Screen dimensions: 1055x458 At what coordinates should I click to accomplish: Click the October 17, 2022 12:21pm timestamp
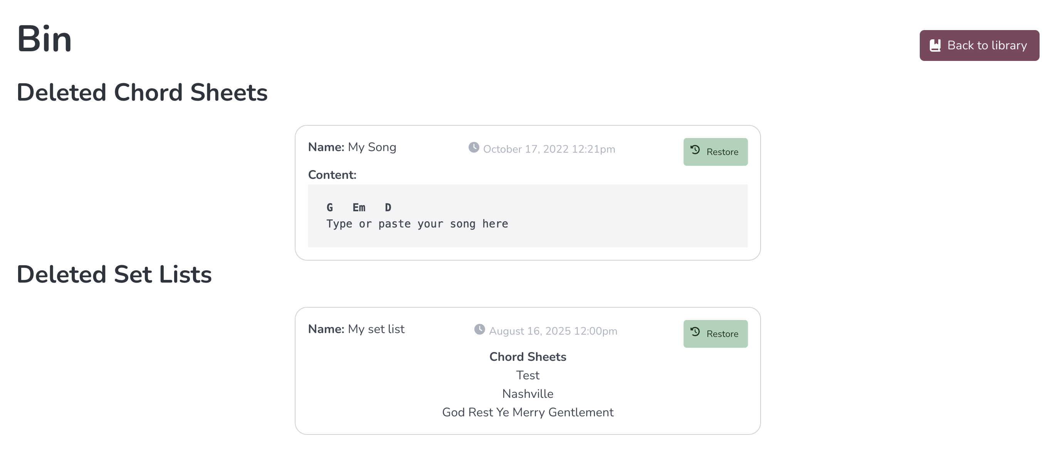[x=549, y=149]
